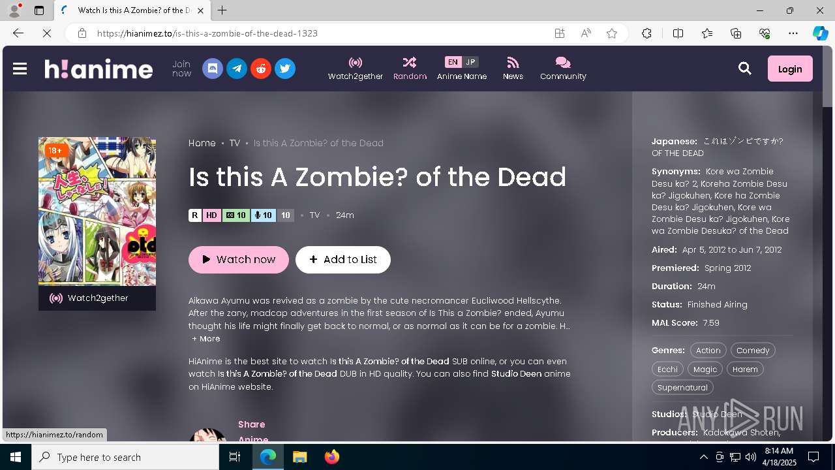This screenshot has height=470, width=835.
Task: Click the HD quality badge
Action: click(x=211, y=215)
